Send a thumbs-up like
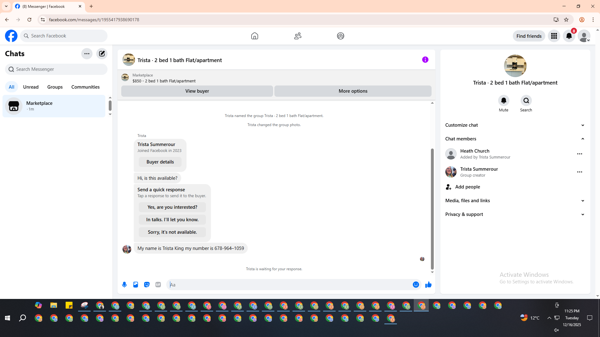The width and height of the screenshot is (600, 337). 428,285
